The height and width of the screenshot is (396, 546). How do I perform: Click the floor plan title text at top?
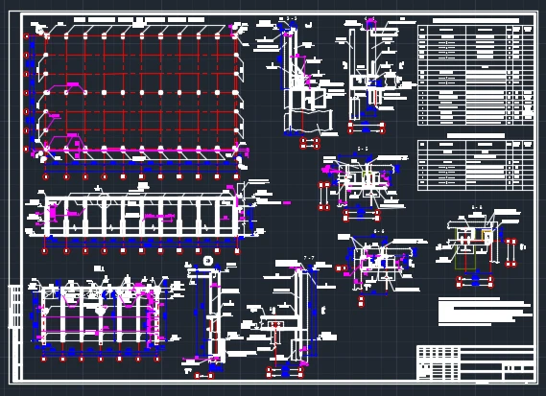coord(139,20)
